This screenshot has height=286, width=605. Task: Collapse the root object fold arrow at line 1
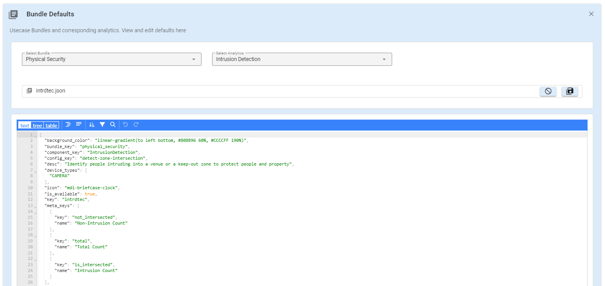pos(35,136)
